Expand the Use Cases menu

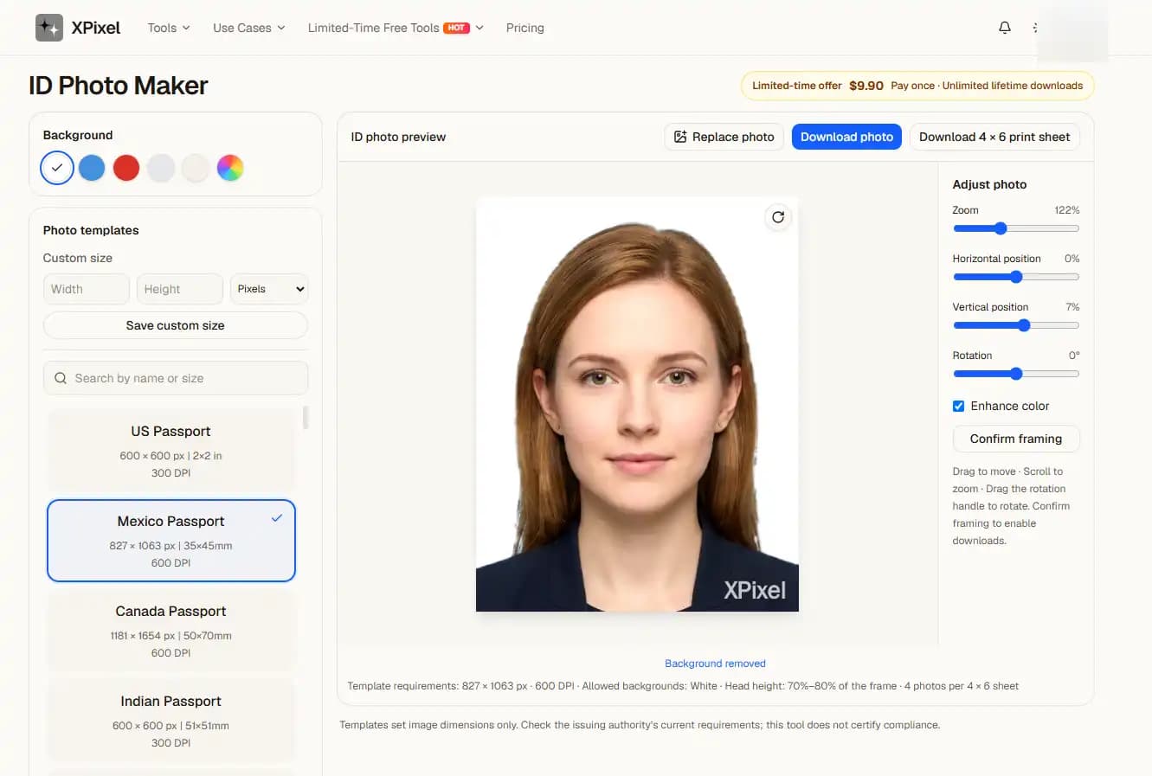[x=249, y=28]
